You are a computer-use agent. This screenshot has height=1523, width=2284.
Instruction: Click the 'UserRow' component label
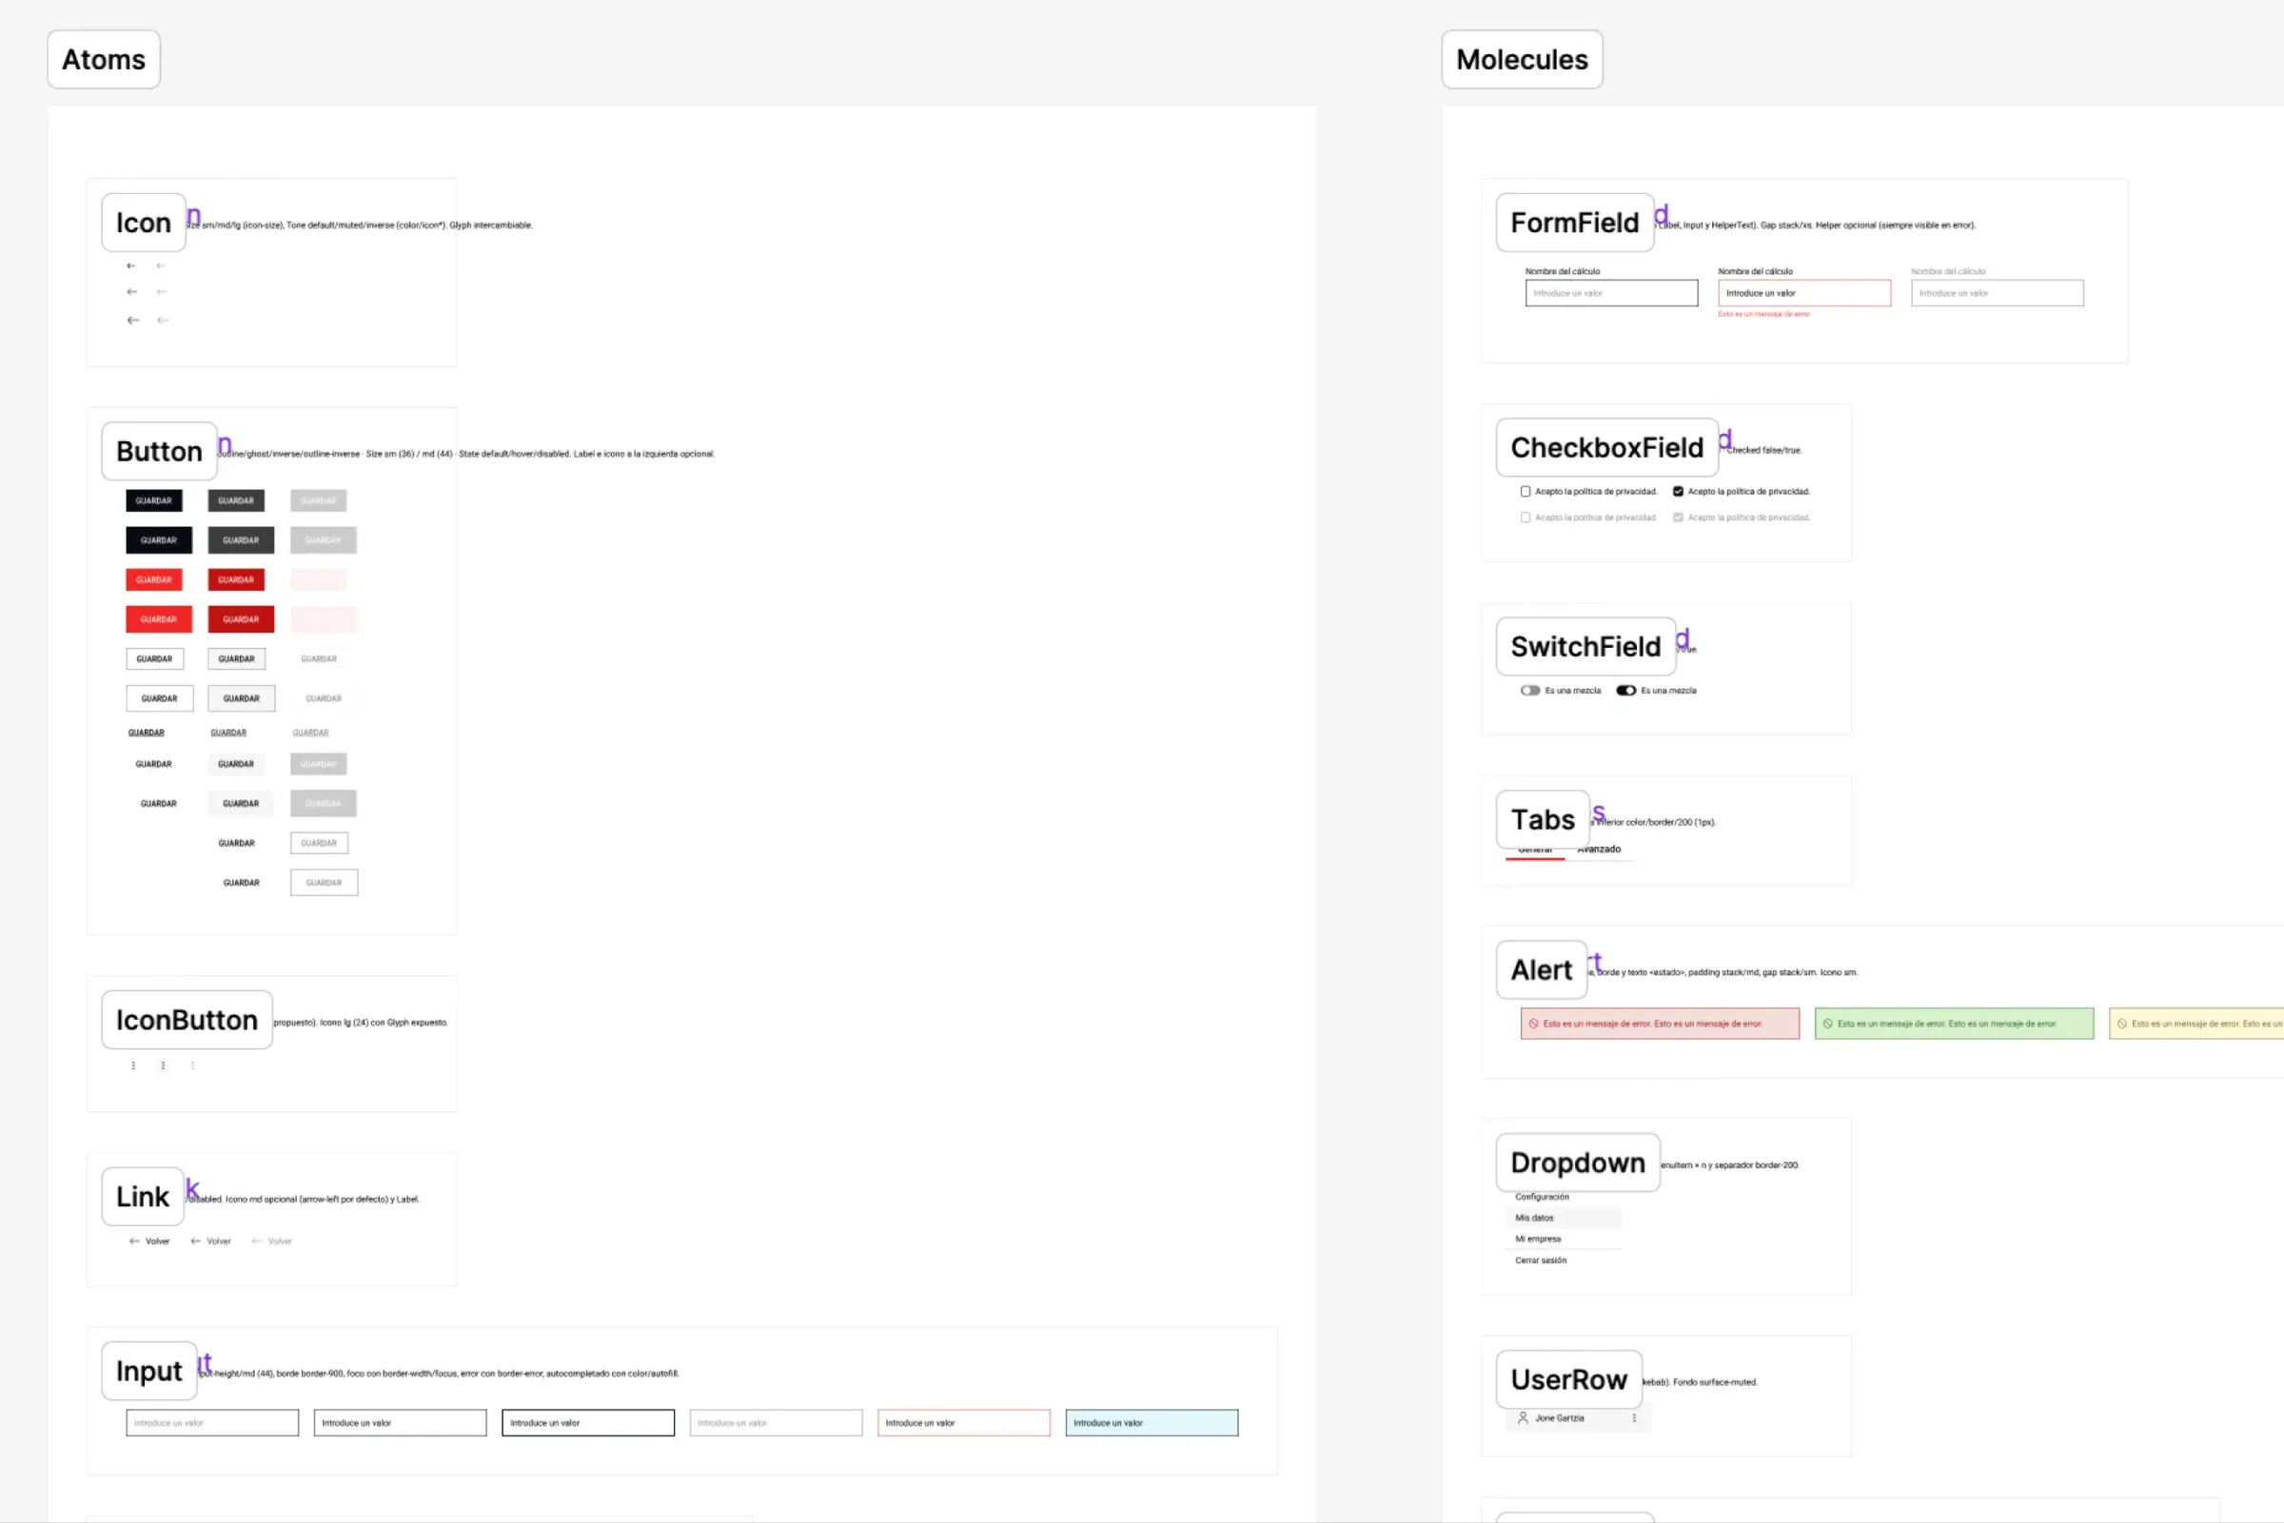[1569, 1380]
